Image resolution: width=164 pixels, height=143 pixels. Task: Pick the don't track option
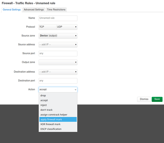tap(58, 110)
